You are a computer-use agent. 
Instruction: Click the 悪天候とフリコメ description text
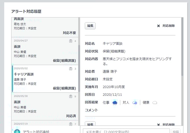point(137,61)
